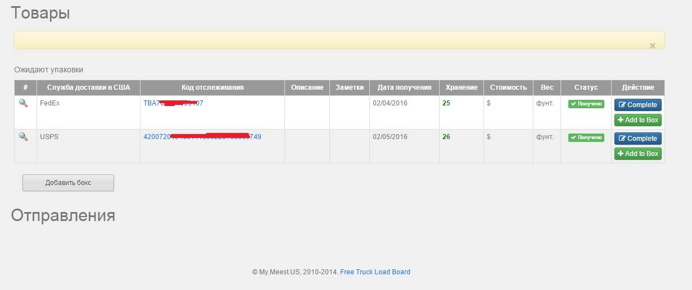Close the yellow alert banner

(x=652, y=46)
